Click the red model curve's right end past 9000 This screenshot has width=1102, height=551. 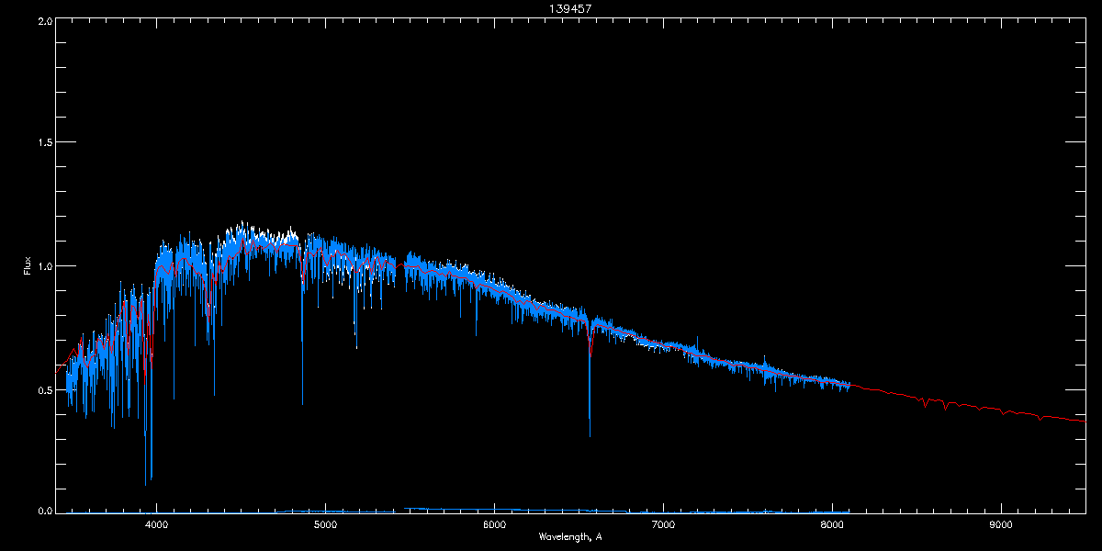click(1082, 421)
